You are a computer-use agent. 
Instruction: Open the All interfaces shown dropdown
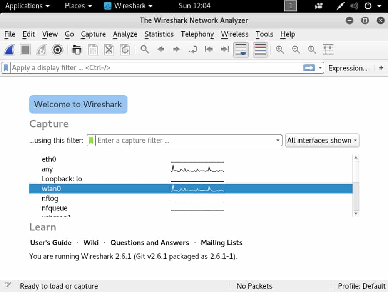[x=322, y=141]
